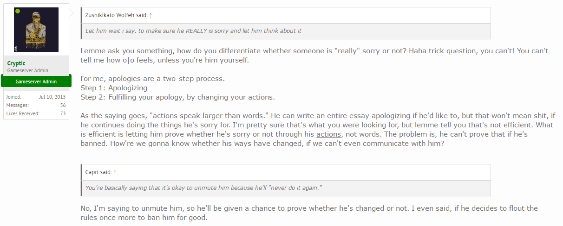Open Cryptic's avatar image

tap(36, 30)
